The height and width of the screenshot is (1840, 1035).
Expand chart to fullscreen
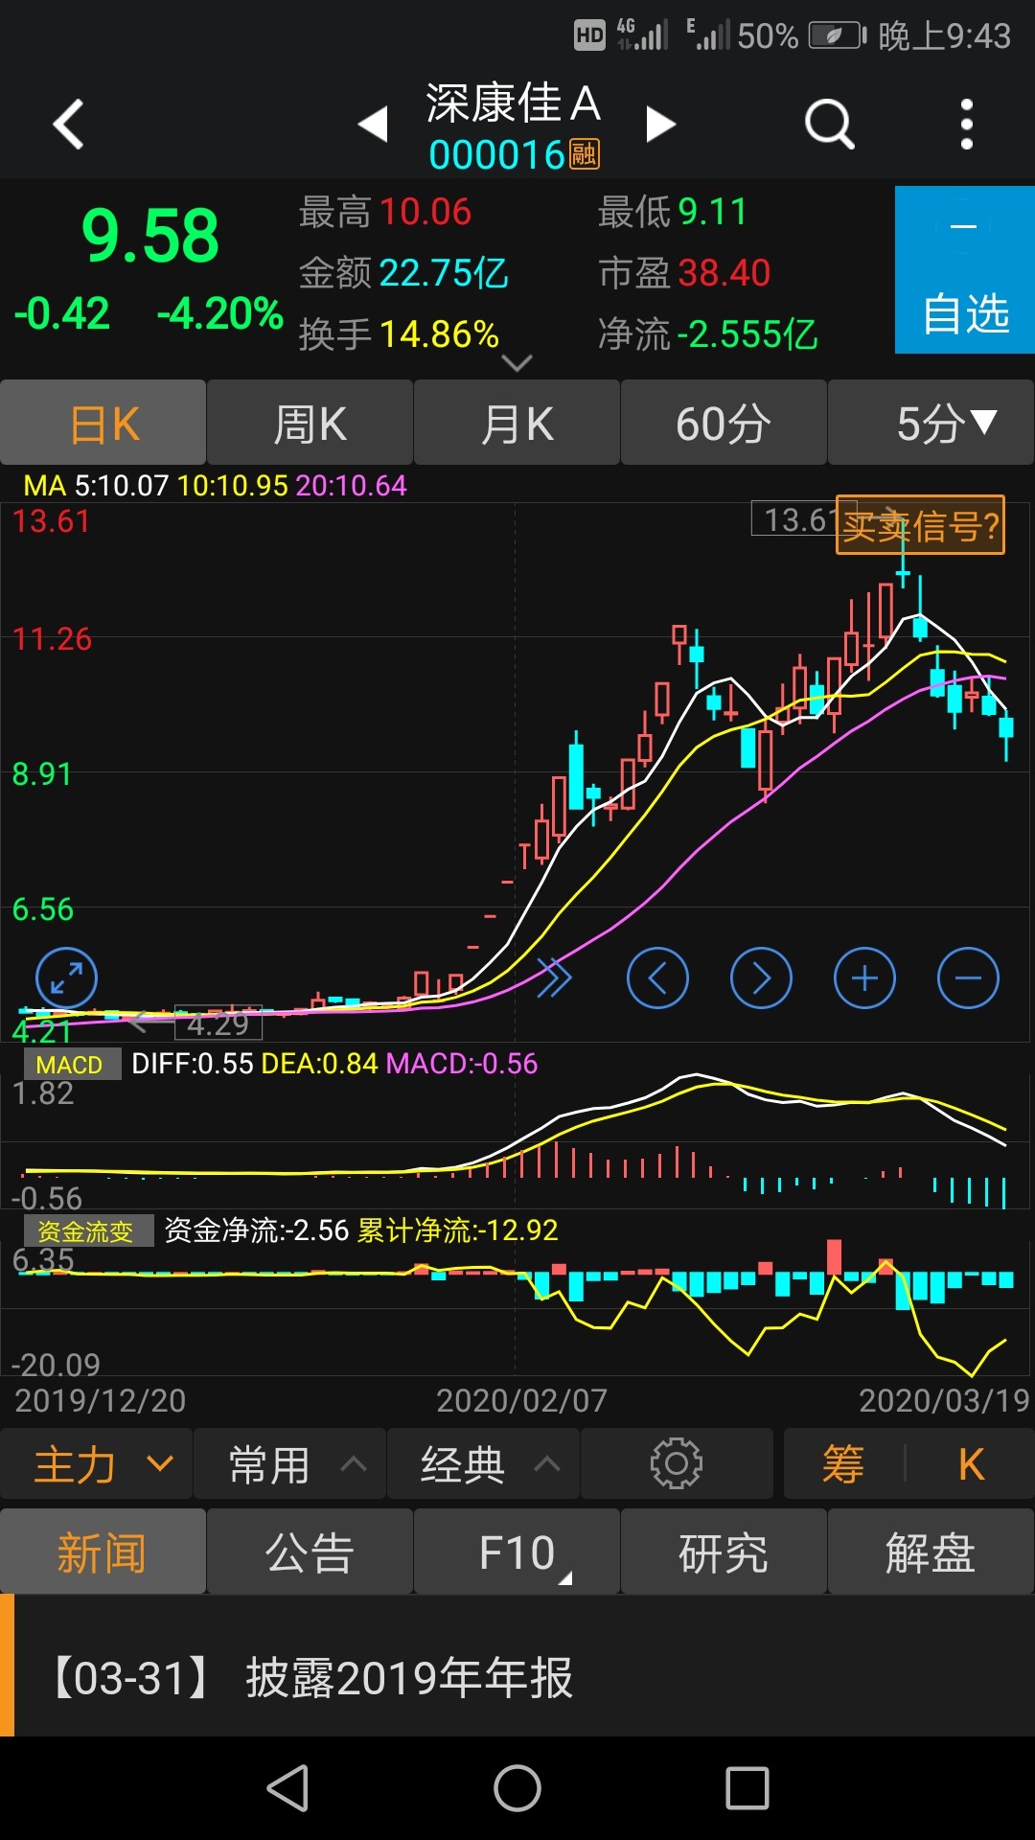tap(66, 978)
